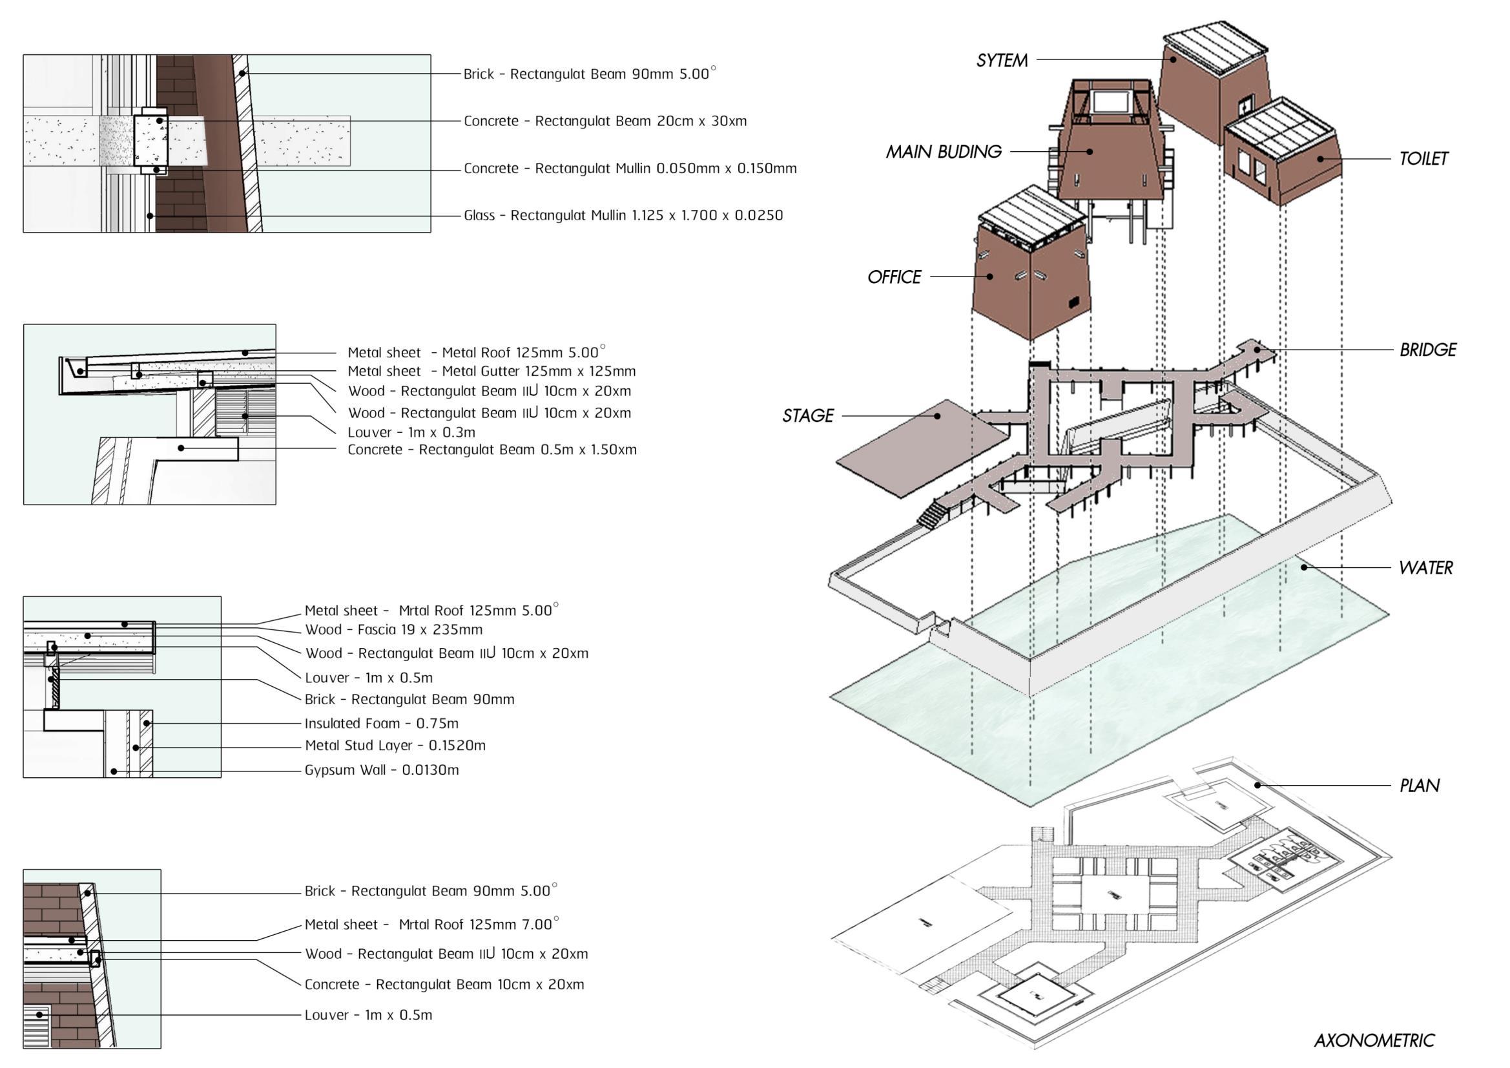Click the WATER label text
The width and height of the screenshot is (1510, 1068).
[1425, 568]
